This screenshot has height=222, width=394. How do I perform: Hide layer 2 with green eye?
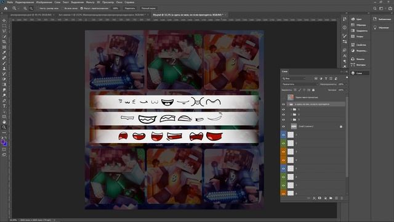(x=283, y=143)
